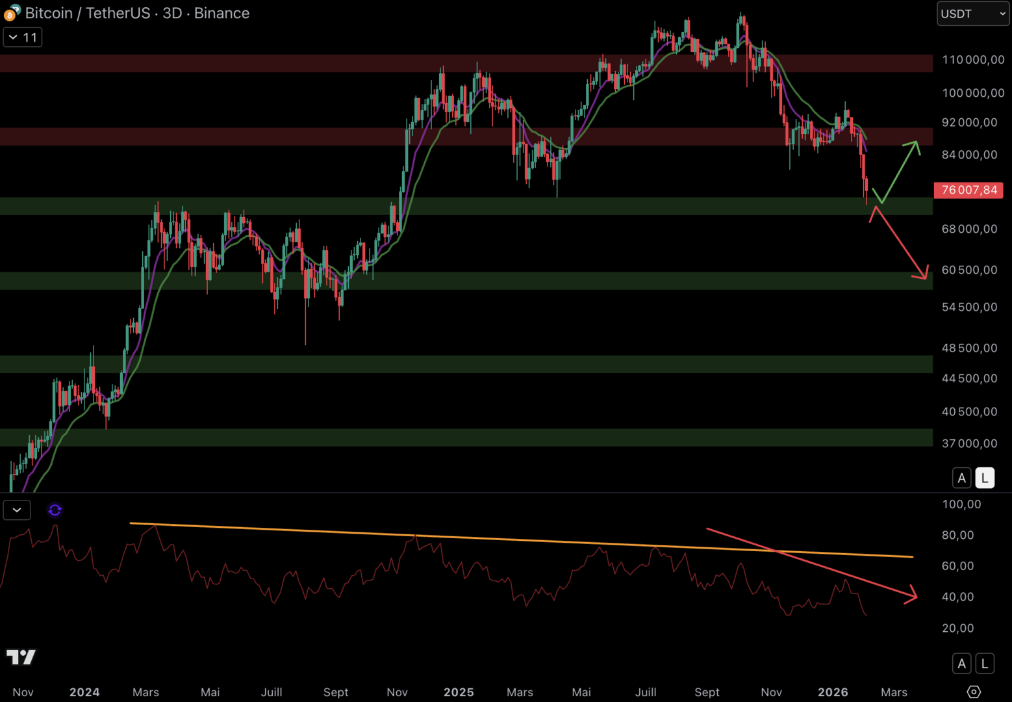
Task: Open chart settings via hexagon gear icon
Action: [973, 692]
